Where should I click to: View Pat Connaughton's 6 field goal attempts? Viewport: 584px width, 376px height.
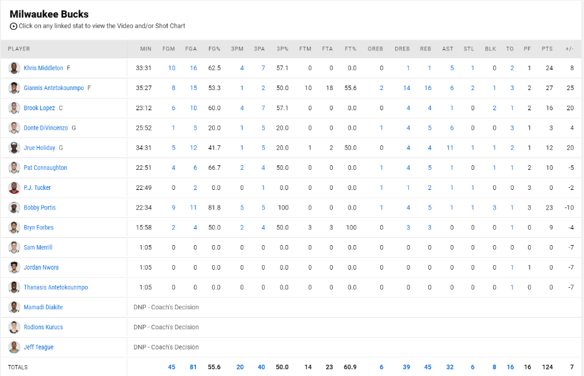pyautogui.click(x=195, y=168)
